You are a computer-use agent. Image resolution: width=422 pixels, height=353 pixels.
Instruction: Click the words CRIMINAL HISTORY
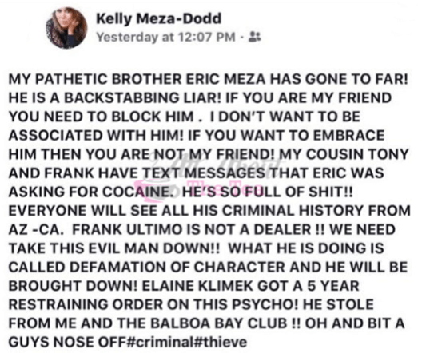293,211
